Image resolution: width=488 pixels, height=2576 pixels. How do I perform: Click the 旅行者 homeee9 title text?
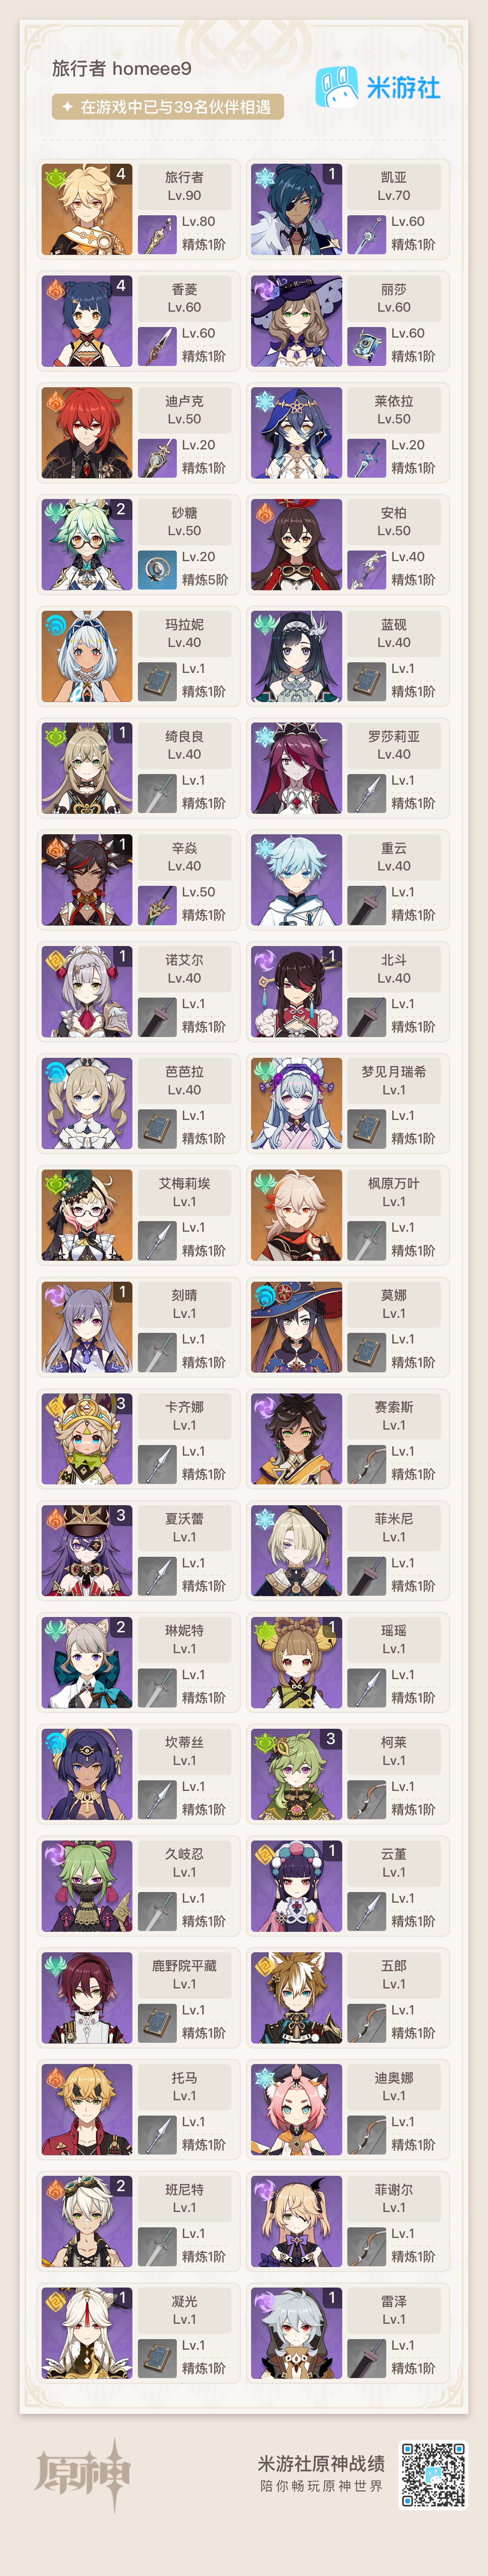[x=122, y=69]
